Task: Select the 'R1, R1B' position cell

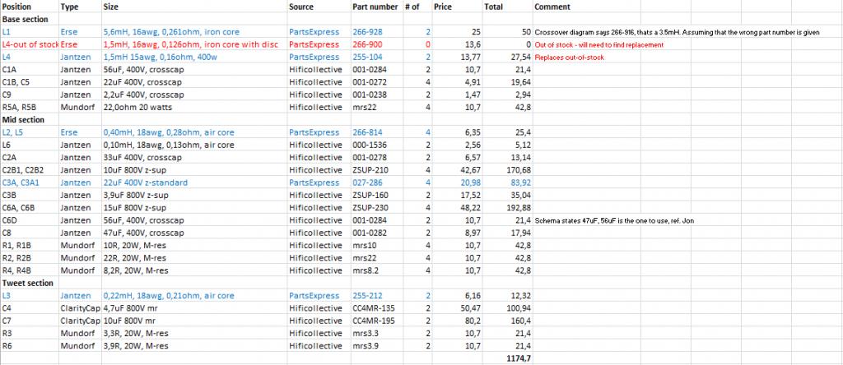Action: [30, 245]
